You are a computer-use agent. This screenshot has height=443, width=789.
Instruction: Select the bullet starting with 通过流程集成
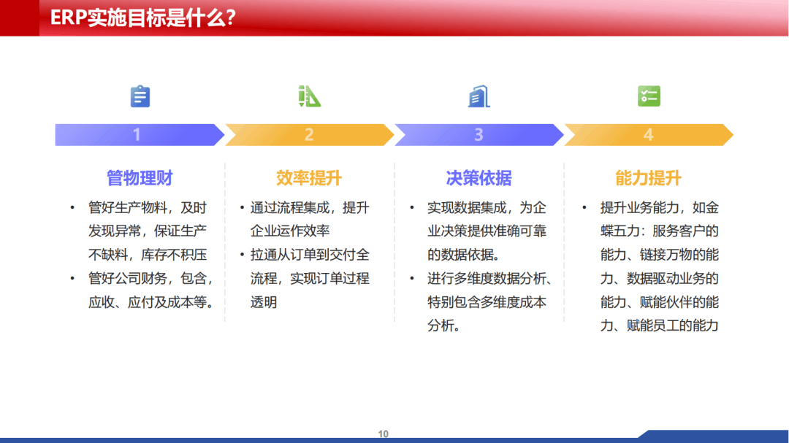click(310, 219)
